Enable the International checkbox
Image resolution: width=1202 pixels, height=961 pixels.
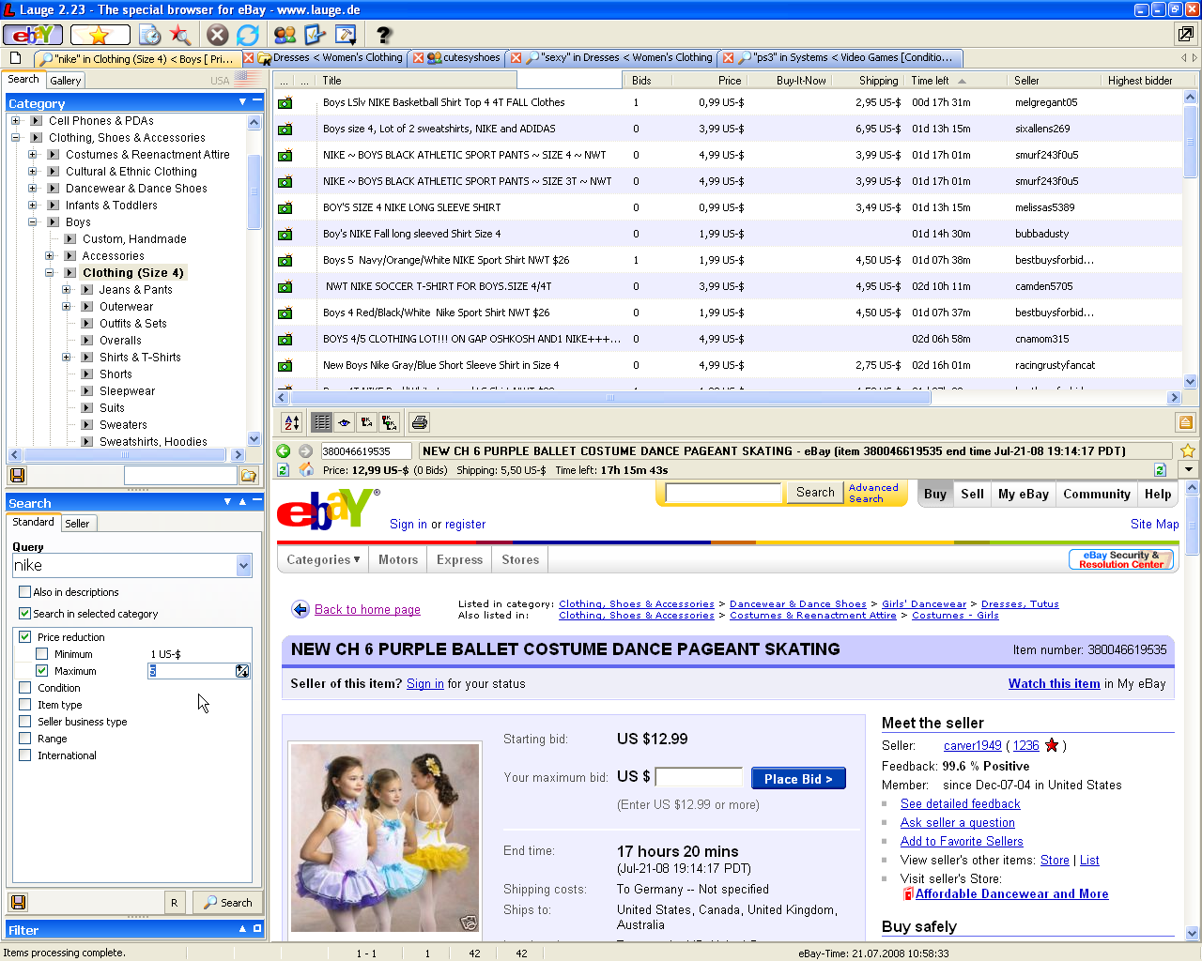click(25, 755)
